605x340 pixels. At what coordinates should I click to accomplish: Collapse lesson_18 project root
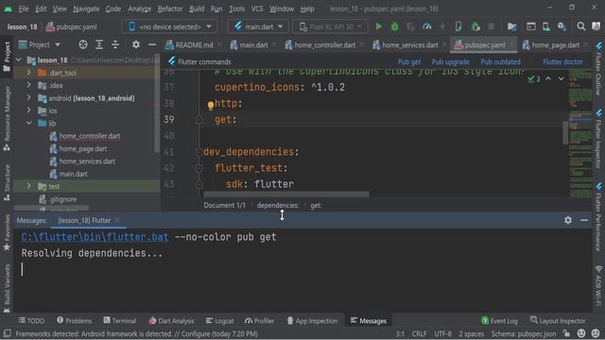[x=19, y=60]
